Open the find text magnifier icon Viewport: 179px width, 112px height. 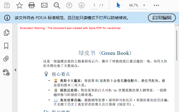pos(57,5)
